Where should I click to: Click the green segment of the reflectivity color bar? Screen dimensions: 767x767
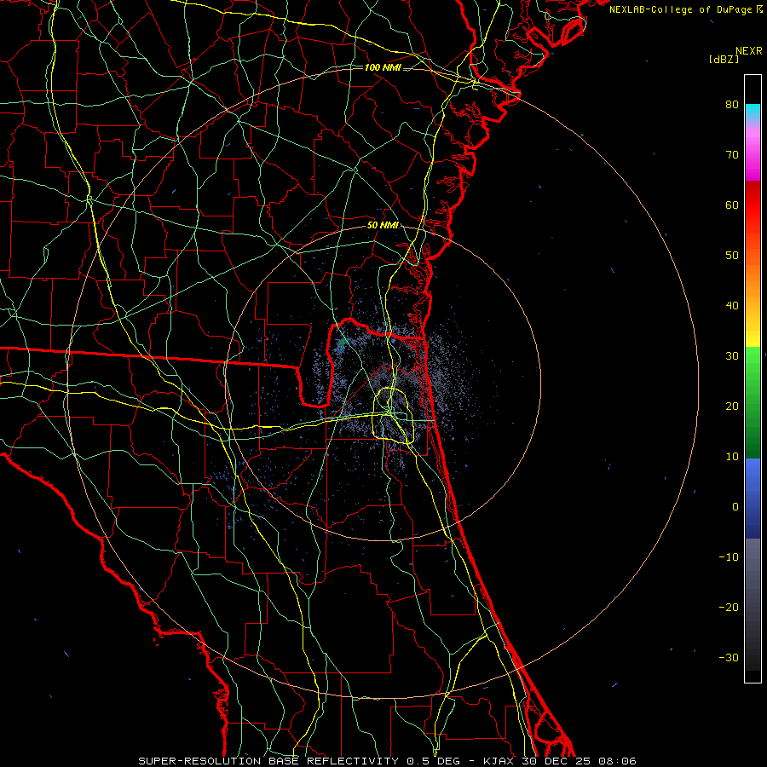753,403
